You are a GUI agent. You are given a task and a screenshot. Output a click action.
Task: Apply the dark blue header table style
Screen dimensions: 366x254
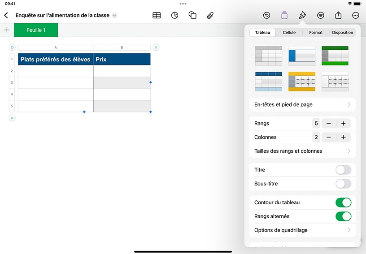tap(268, 82)
